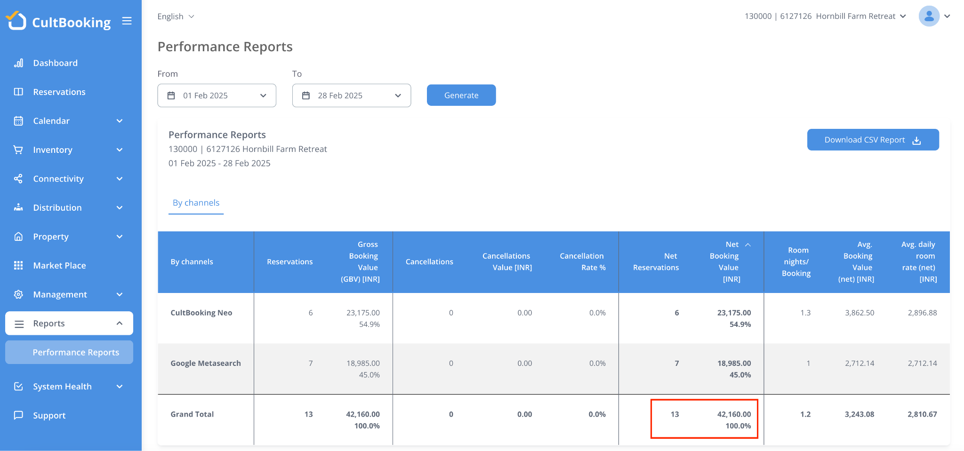Click the CultBooking logo icon
964x451 pixels.
point(16,21)
